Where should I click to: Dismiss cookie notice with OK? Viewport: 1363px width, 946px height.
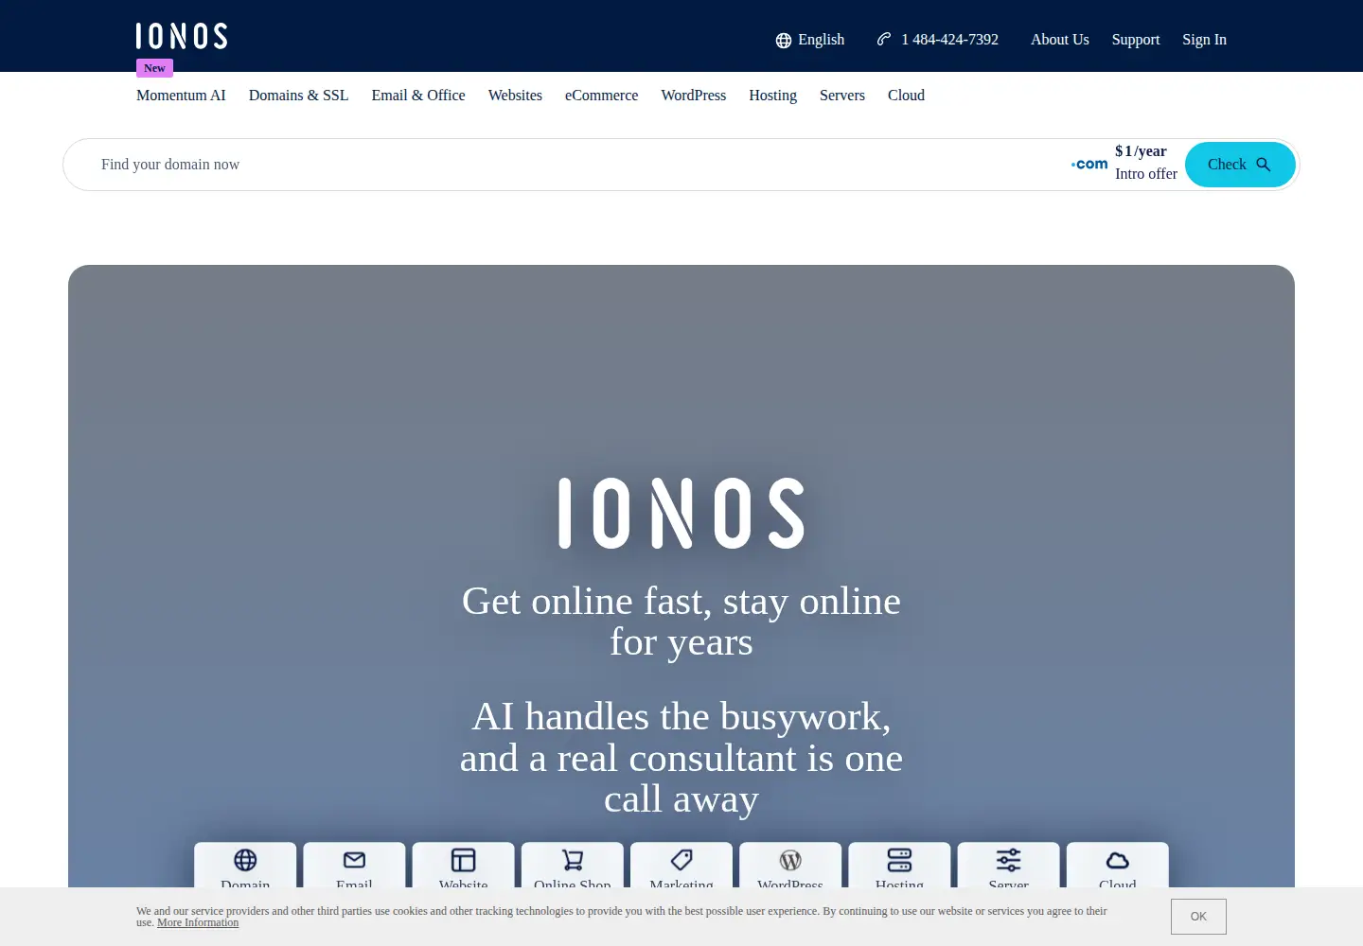click(x=1198, y=917)
